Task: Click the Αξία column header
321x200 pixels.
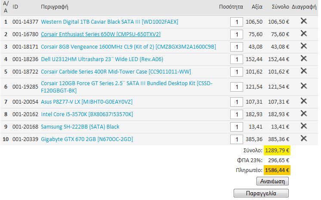Action: pyautogui.click(x=257, y=7)
